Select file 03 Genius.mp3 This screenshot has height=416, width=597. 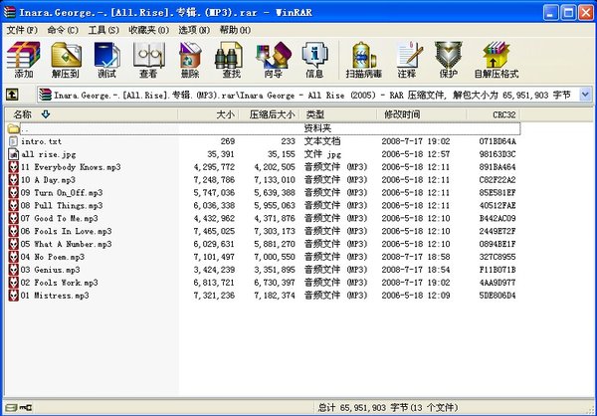pyautogui.click(x=50, y=270)
